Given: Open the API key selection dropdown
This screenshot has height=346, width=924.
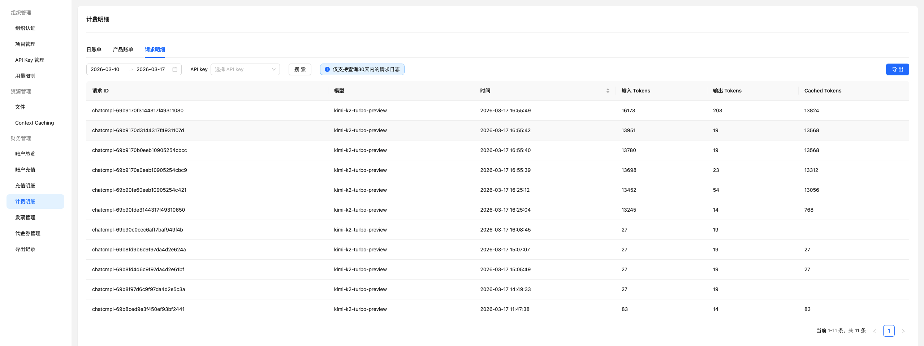Looking at the screenshot, I should pyautogui.click(x=245, y=69).
